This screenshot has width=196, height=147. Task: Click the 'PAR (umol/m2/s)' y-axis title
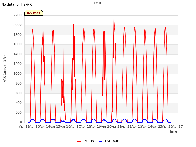[4, 69]
